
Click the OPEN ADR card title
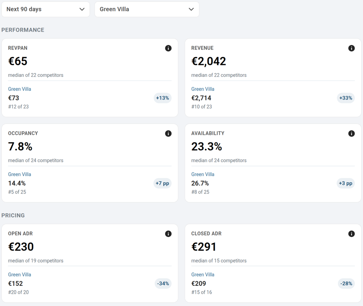click(21, 234)
